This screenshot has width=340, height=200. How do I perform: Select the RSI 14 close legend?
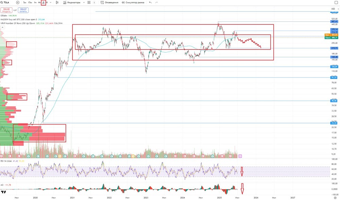[x=12, y=161]
